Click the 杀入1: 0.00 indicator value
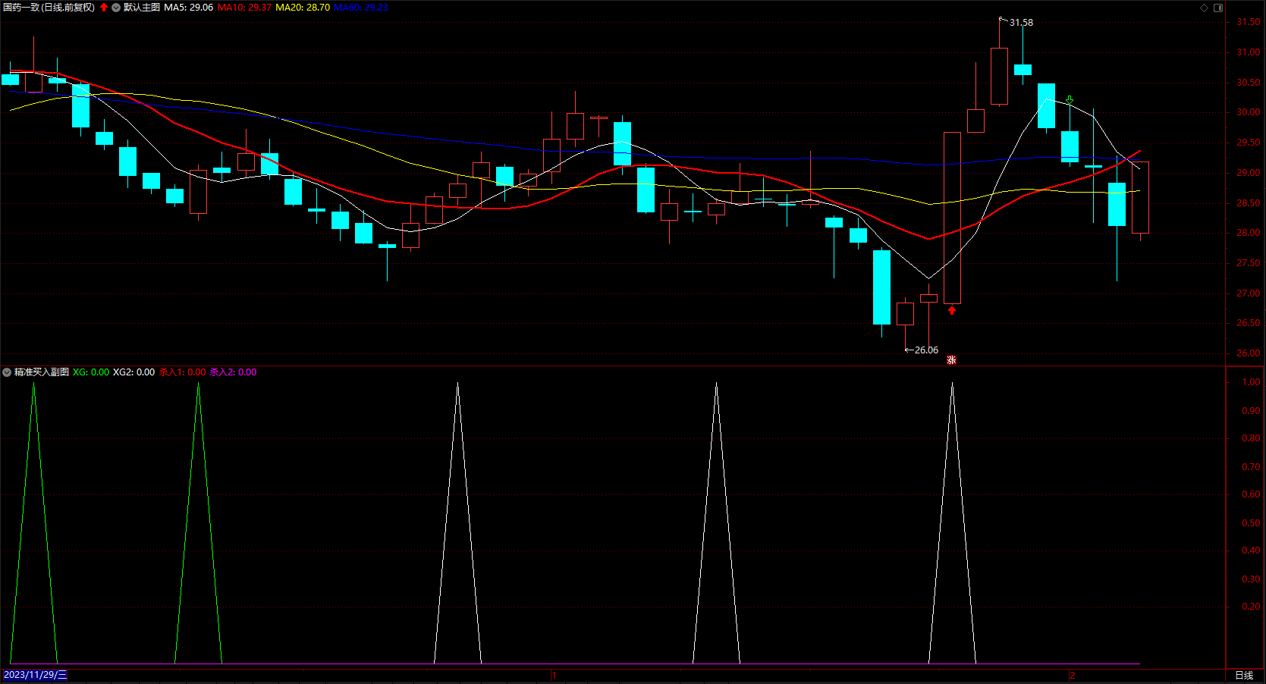 click(182, 372)
